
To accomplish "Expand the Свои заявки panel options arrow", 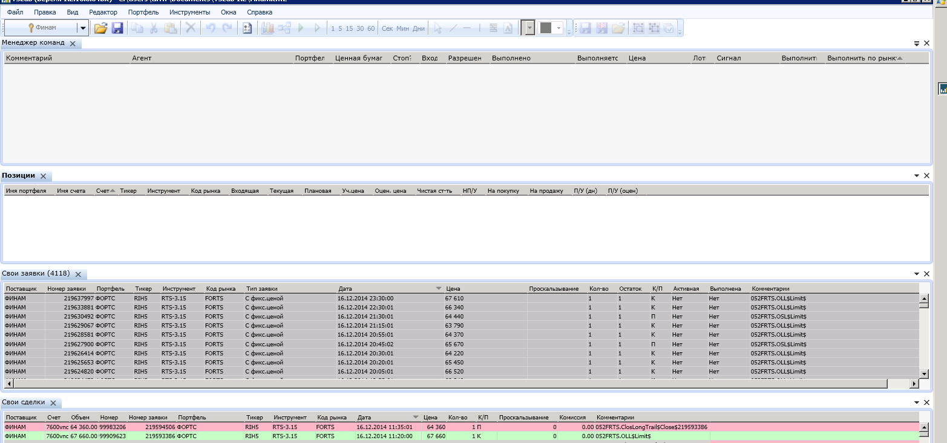I will 917,274.
